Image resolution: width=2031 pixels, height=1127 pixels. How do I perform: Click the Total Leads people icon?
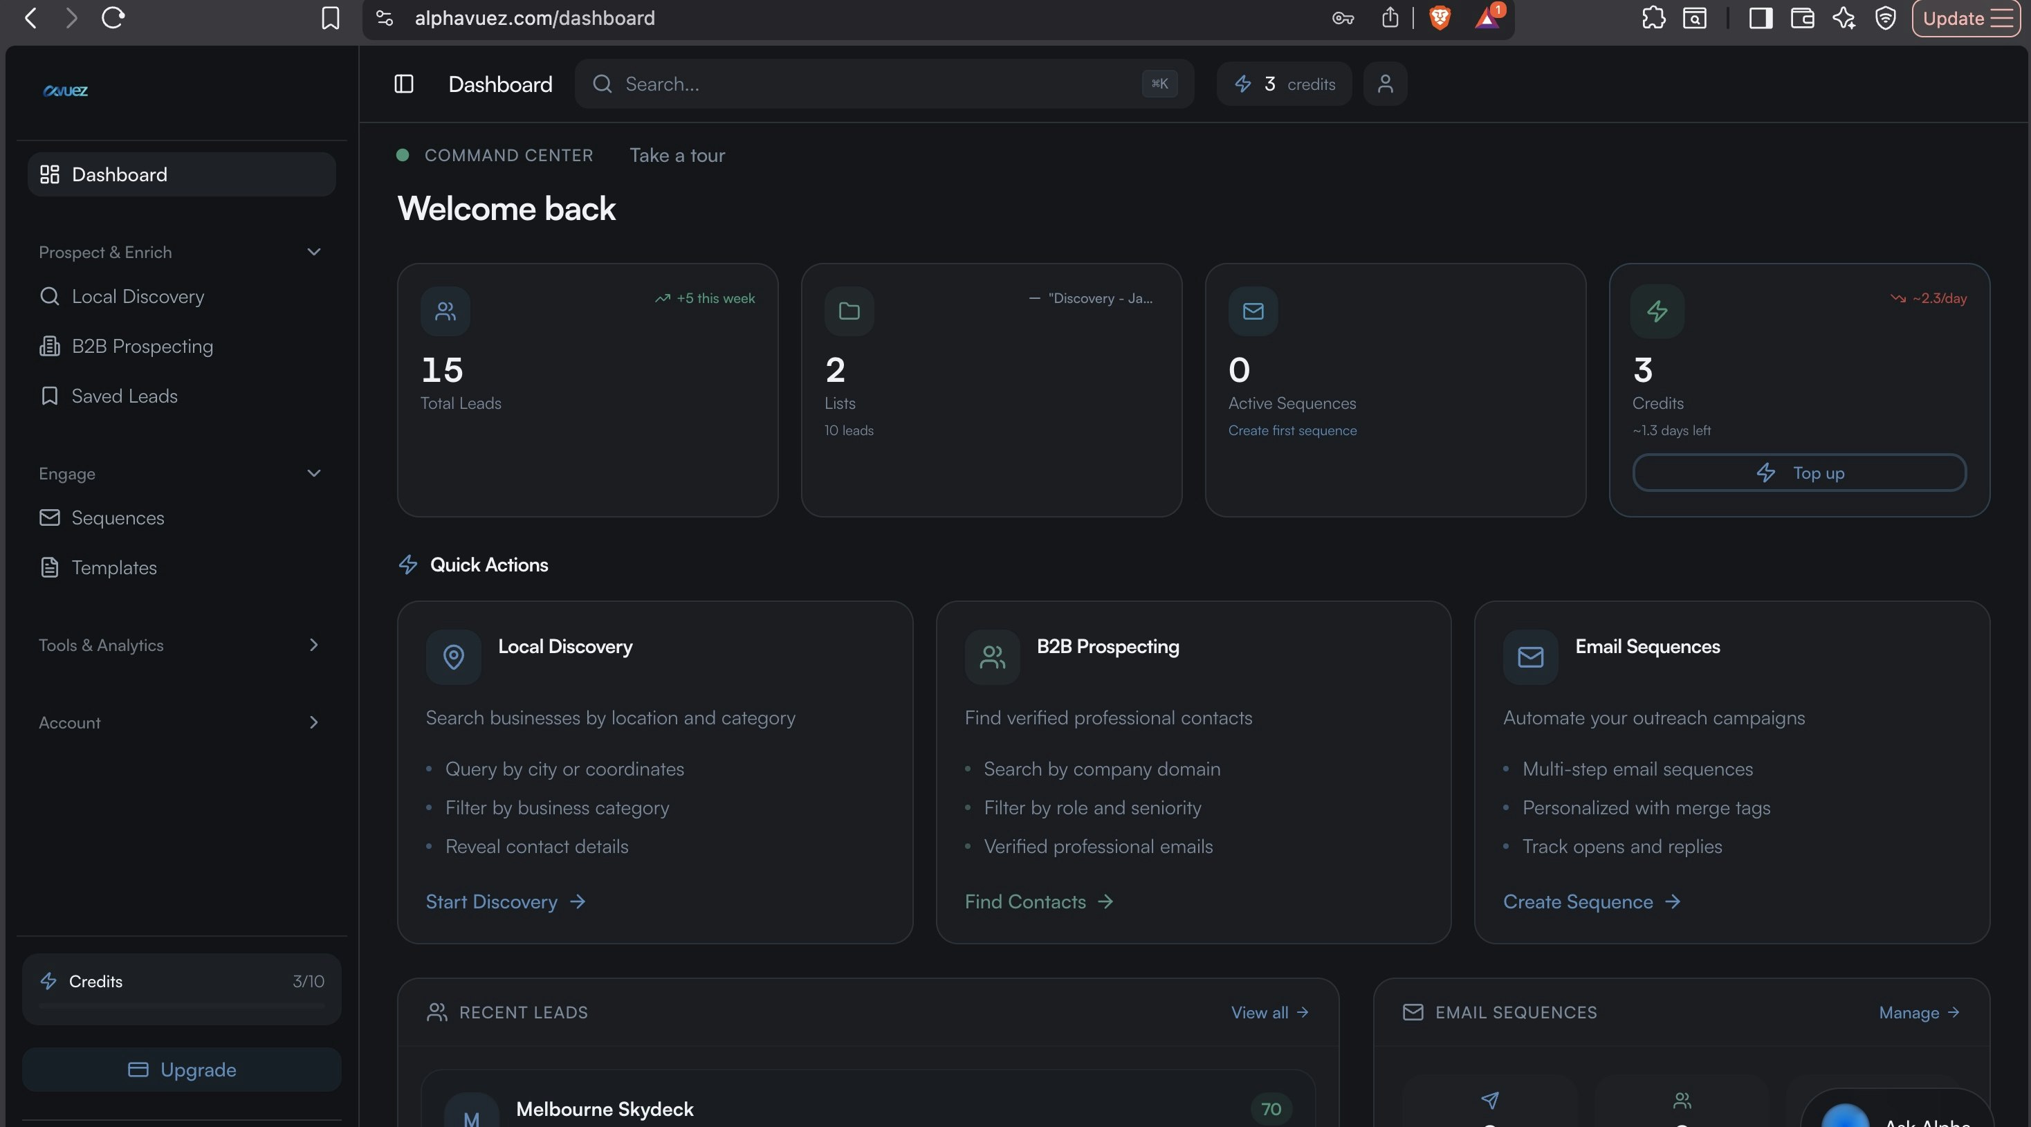(445, 311)
